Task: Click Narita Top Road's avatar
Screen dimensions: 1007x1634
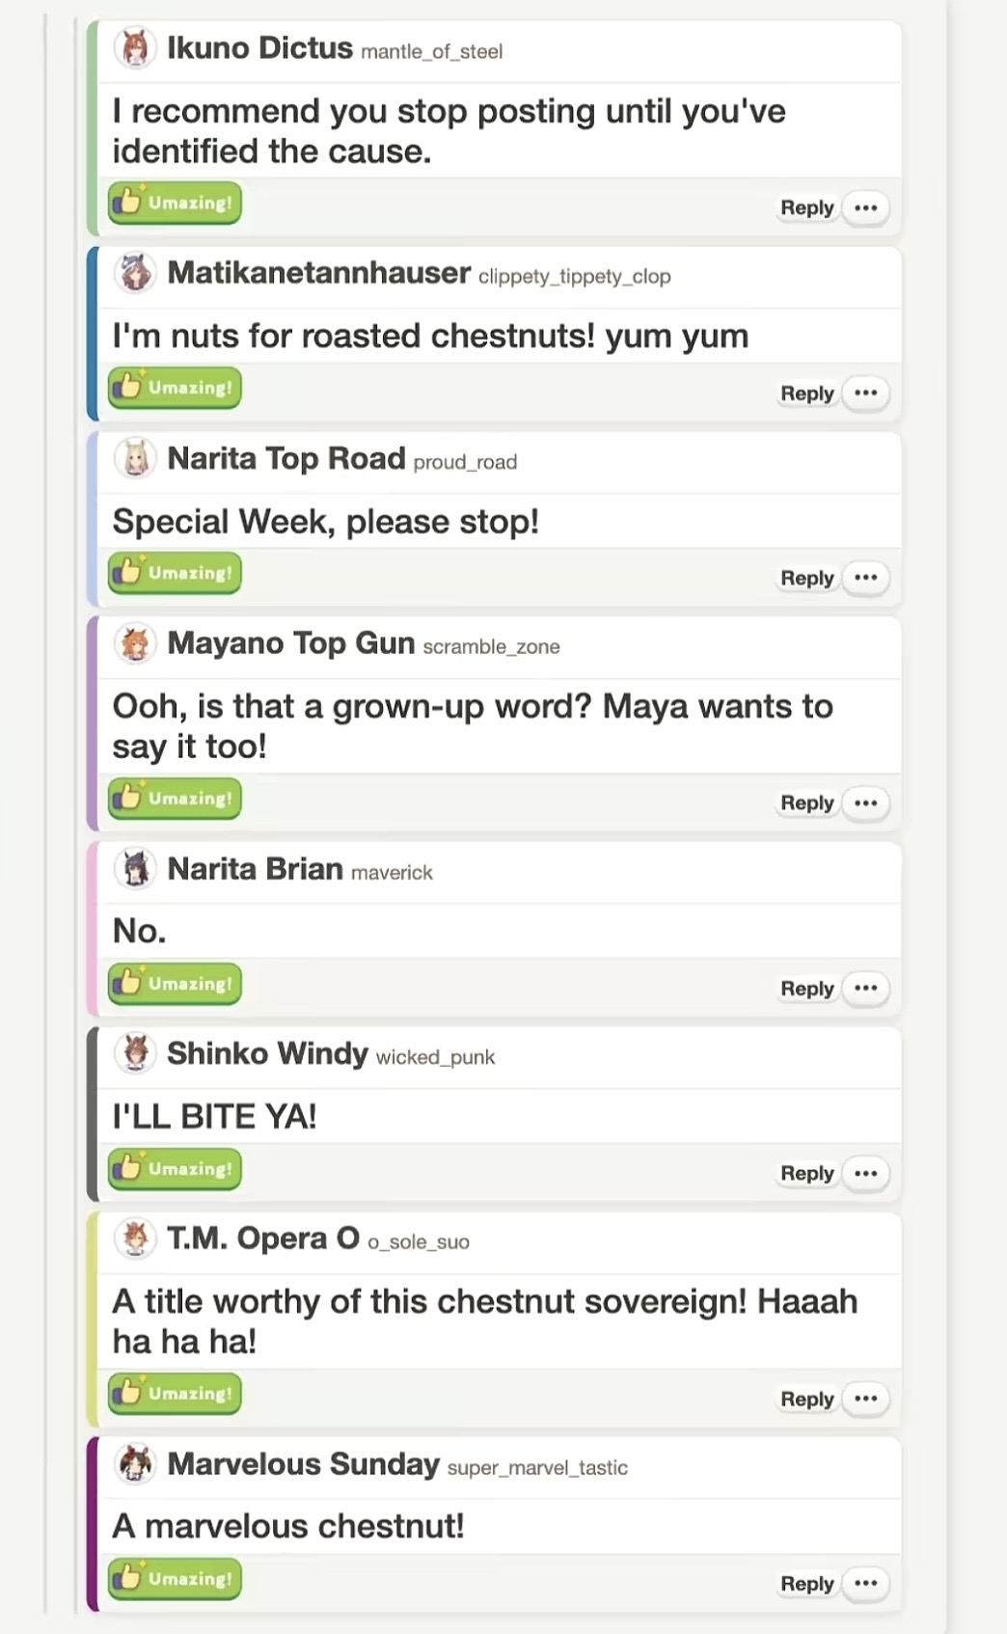Action: (135, 458)
